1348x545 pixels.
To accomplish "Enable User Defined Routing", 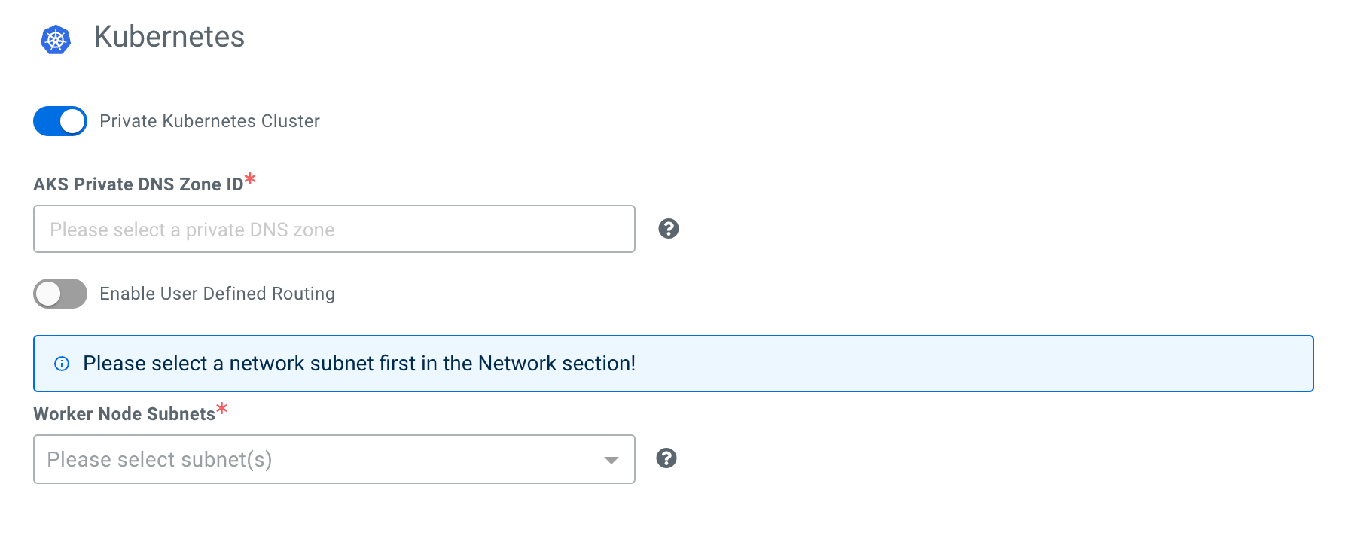I will point(60,294).
